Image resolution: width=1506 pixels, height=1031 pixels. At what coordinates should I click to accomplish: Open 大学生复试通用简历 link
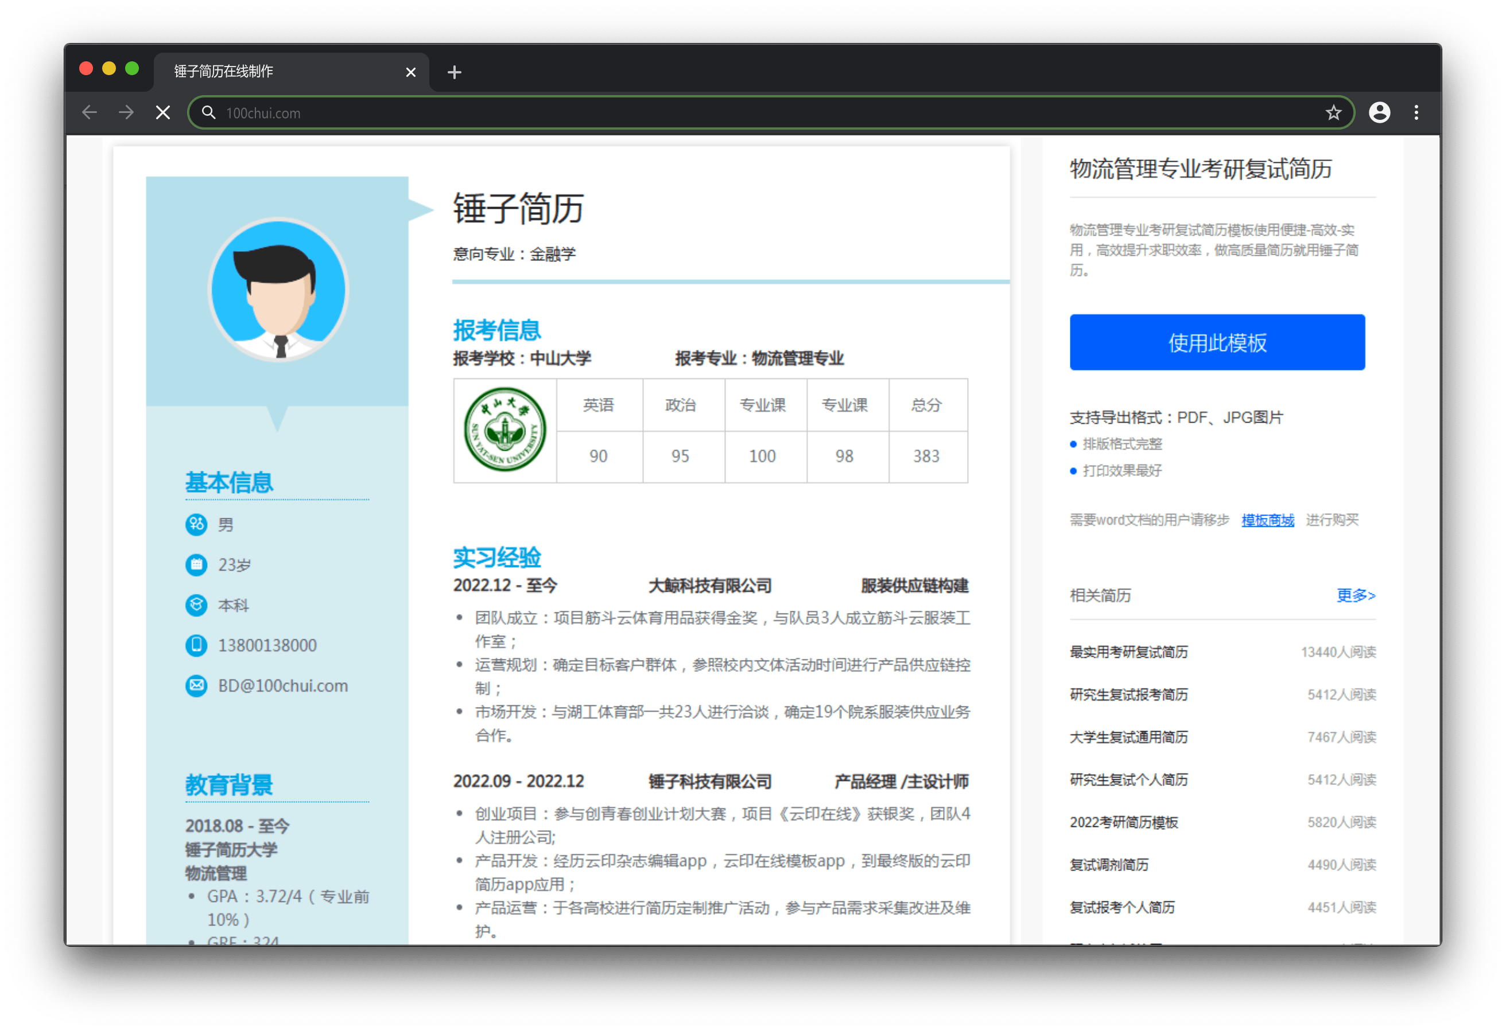click(1129, 737)
